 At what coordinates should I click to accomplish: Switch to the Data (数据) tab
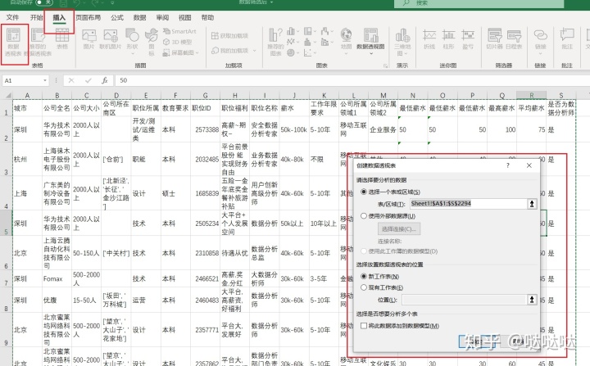tap(139, 18)
